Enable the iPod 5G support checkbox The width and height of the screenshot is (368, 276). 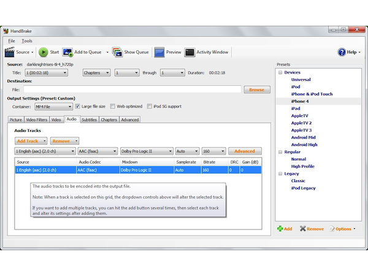(x=150, y=106)
